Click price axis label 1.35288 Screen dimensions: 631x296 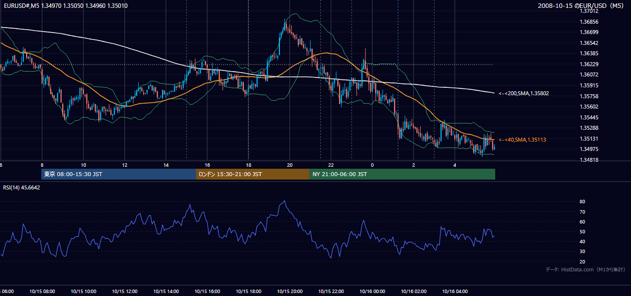589,128
